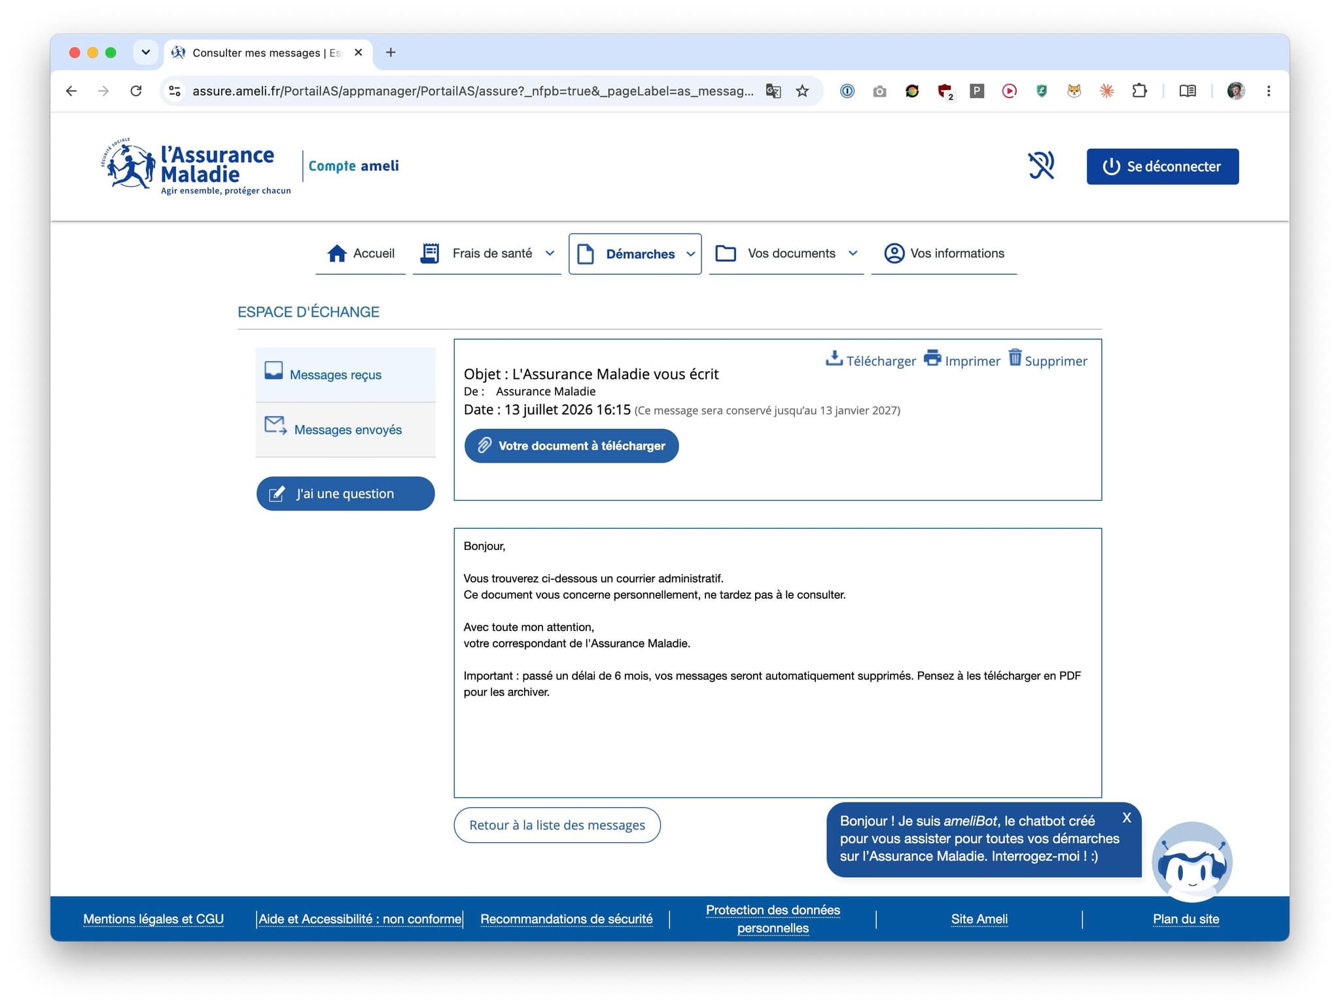Viewport: 1340px width, 1008px height.
Task: Click the Assurance Maladie logo
Action: click(196, 166)
